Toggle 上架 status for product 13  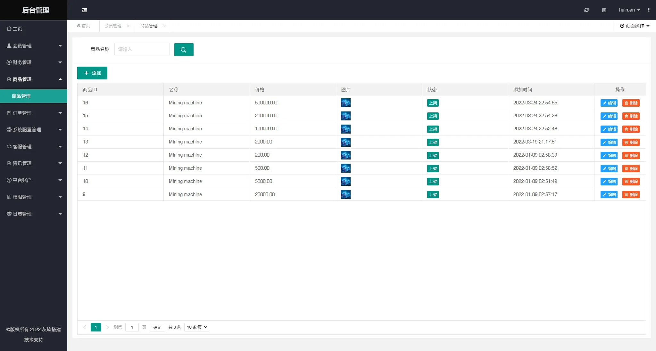tap(433, 142)
